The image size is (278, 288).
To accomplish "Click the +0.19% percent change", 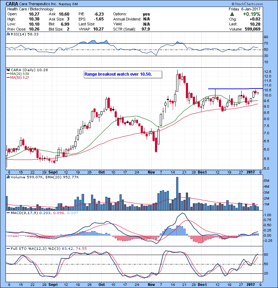I will [252, 14].
